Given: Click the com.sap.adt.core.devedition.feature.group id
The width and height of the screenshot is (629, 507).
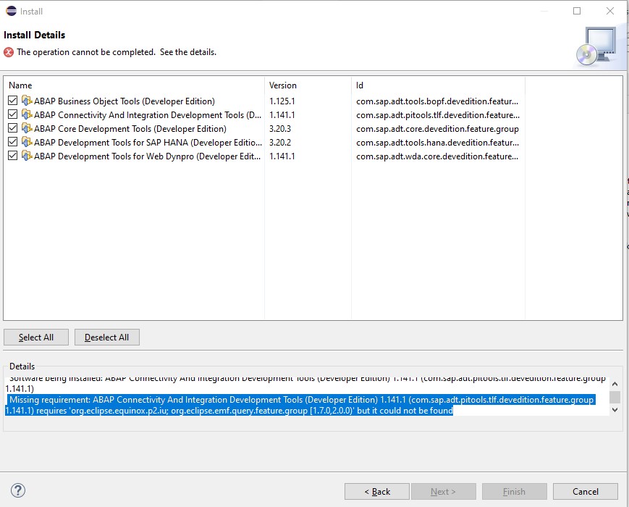Looking at the screenshot, I should point(438,128).
